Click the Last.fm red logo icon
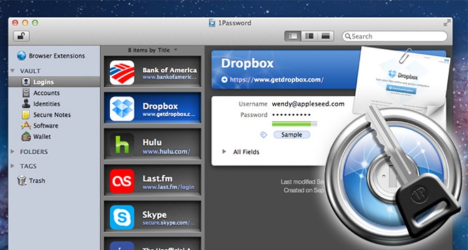 pos(122,181)
